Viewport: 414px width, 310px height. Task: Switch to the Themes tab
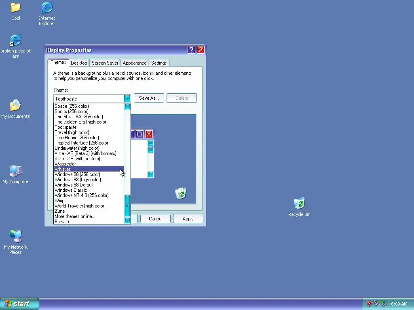pos(58,63)
